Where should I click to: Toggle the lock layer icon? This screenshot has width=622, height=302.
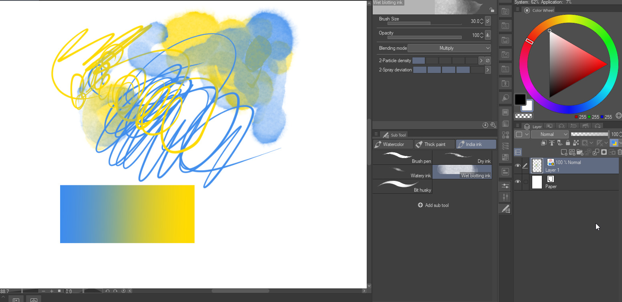tap(568, 143)
